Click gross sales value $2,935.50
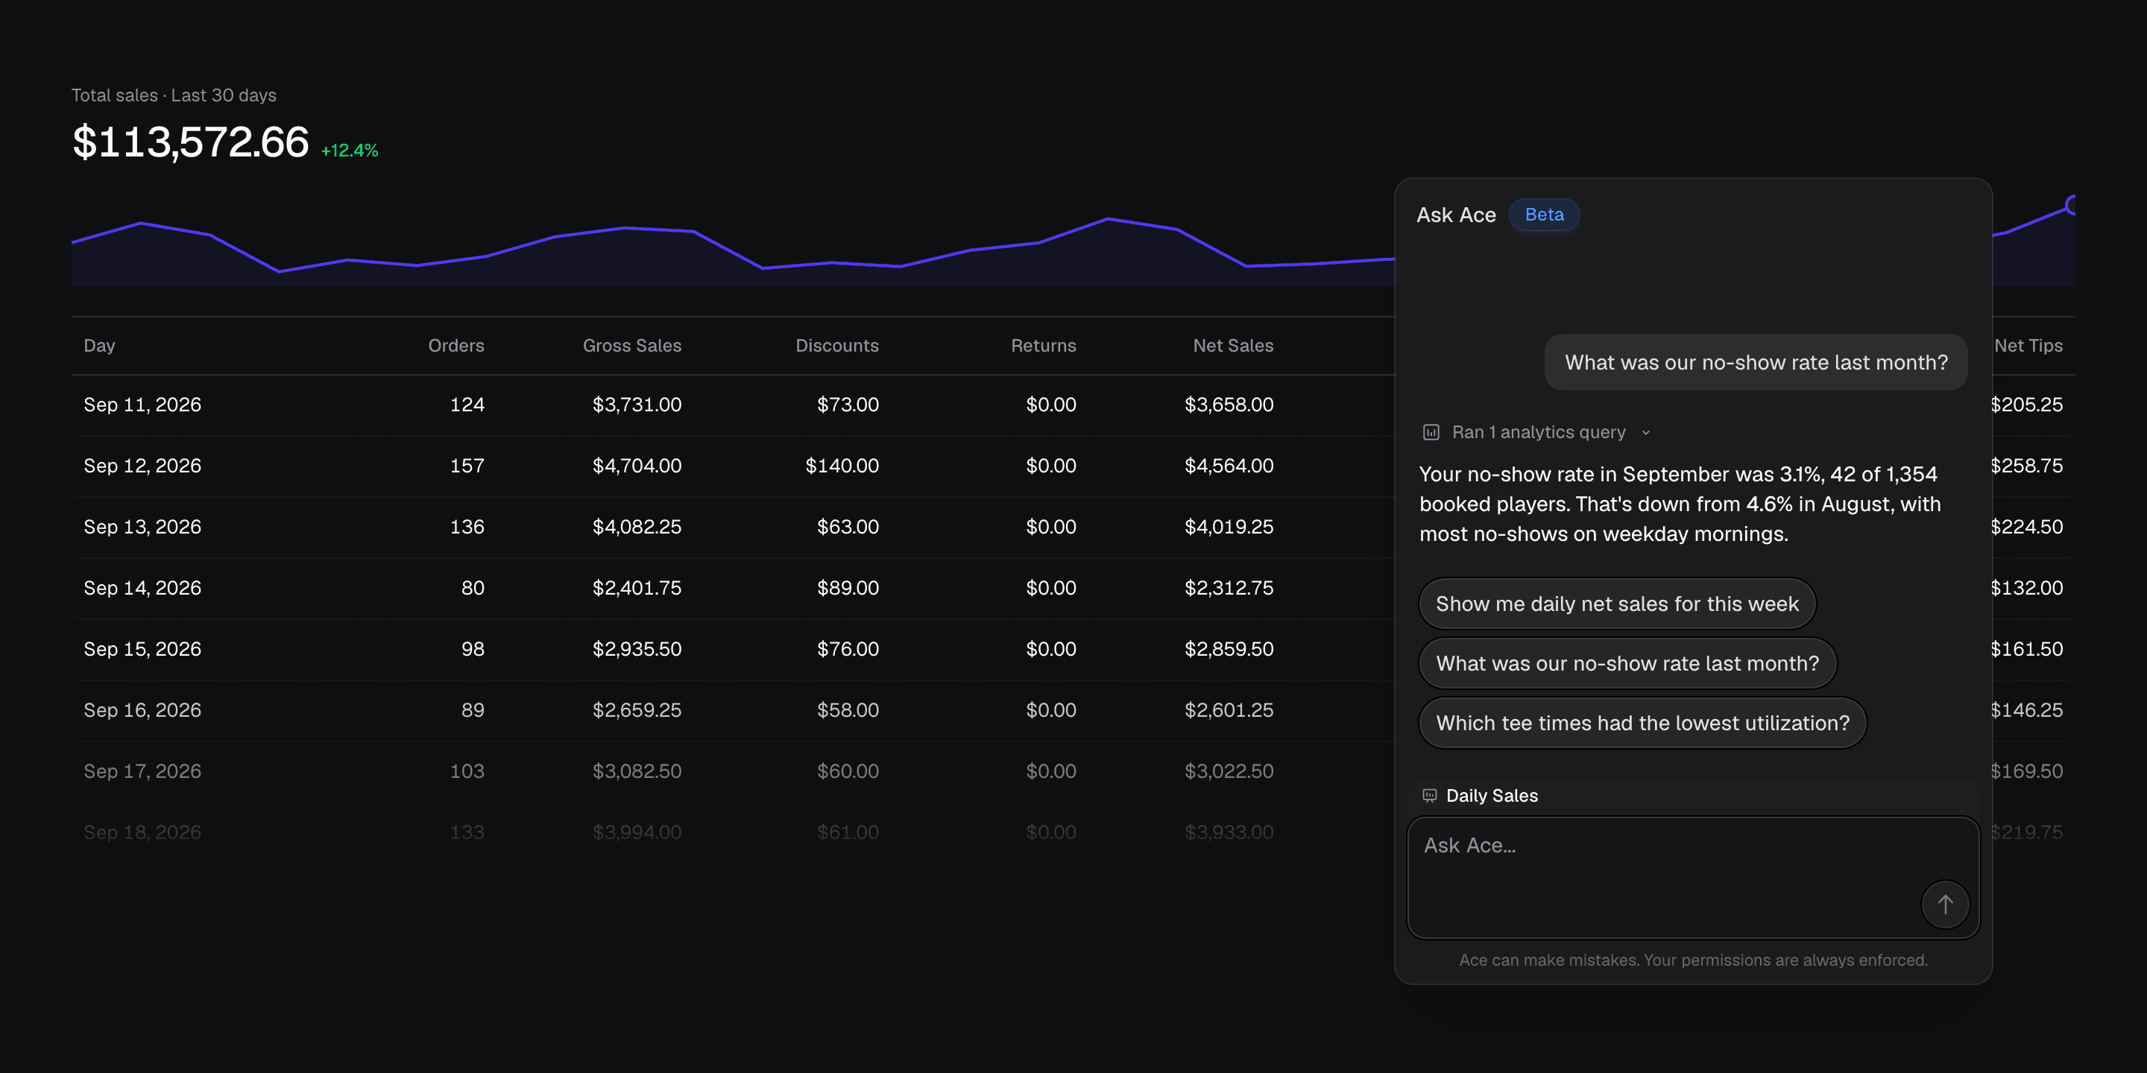This screenshot has height=1073, width=2147. coord(637,649)
